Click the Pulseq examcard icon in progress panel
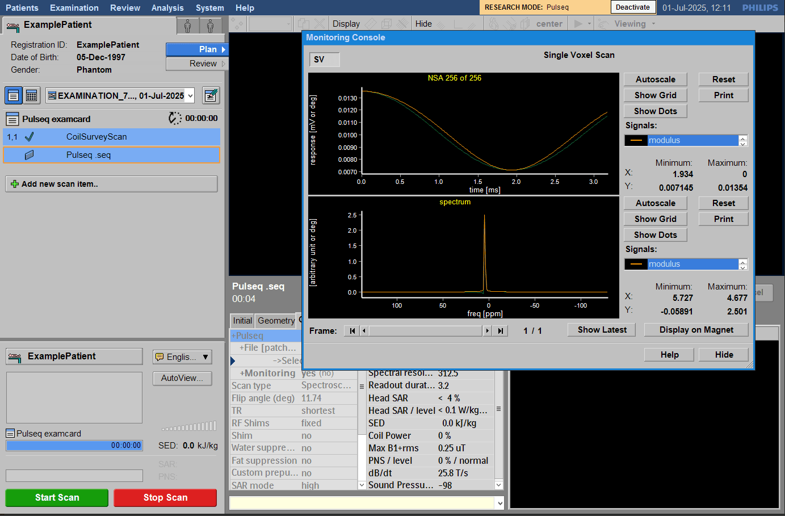 pos(10,434)
